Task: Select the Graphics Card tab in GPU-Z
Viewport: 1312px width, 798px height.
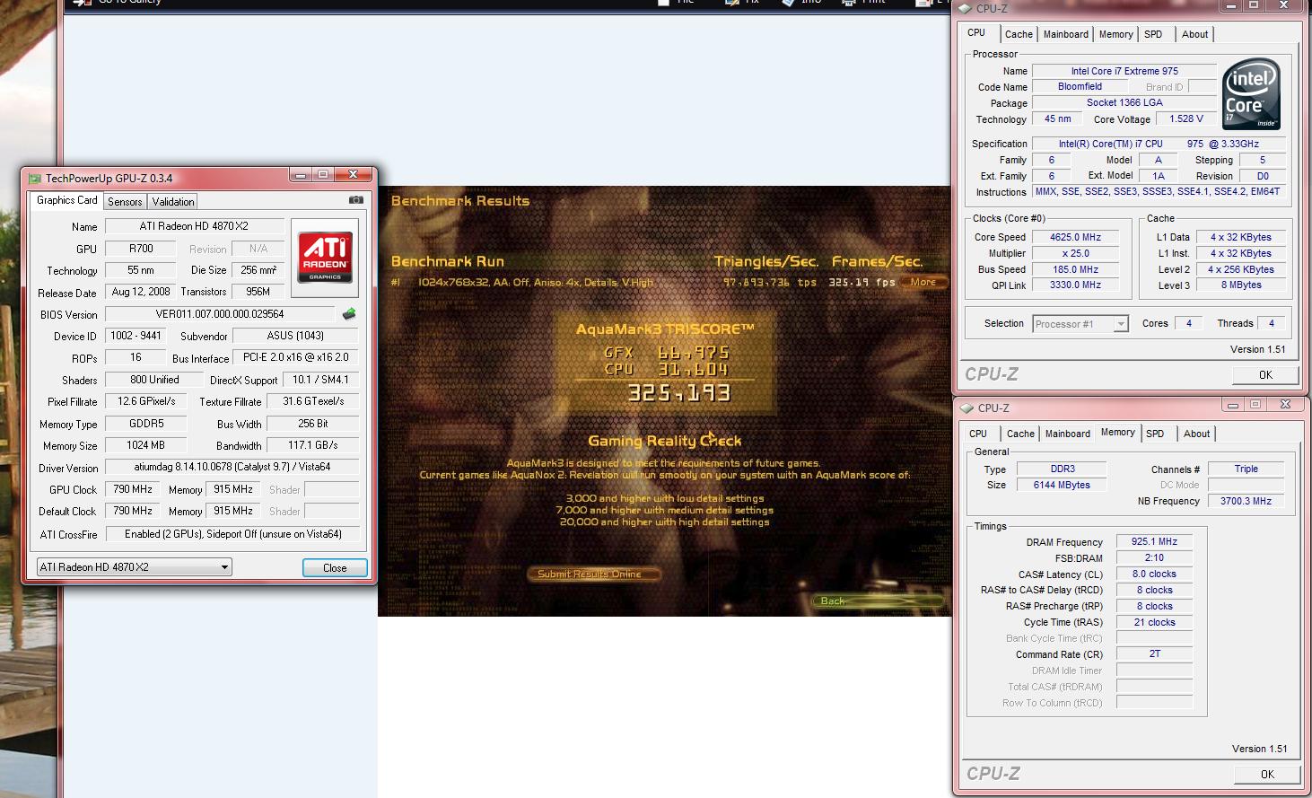Action: (66, 200)
